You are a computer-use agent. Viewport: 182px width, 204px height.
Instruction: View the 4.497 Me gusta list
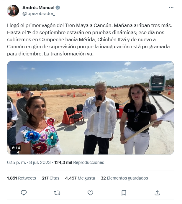(80, 178)
